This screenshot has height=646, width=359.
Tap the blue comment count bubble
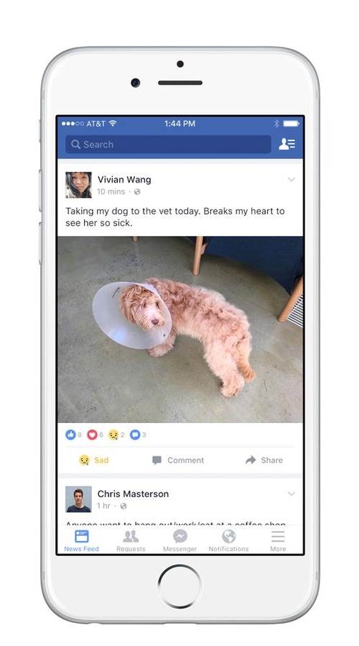point(135,435)
